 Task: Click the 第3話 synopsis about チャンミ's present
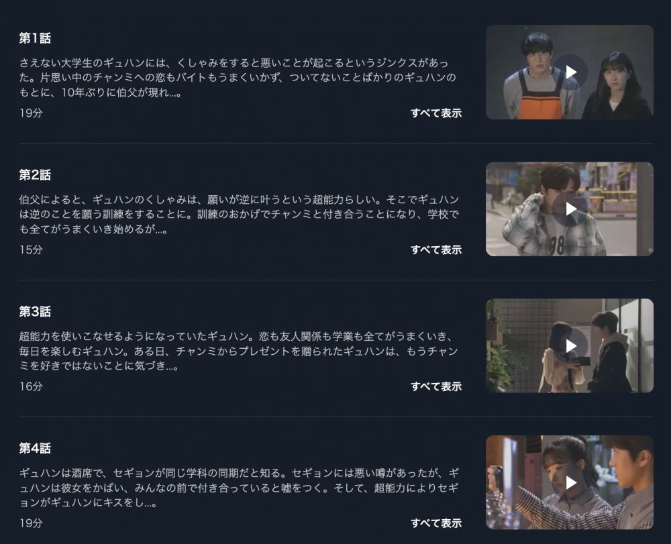[x=239, y=351]
